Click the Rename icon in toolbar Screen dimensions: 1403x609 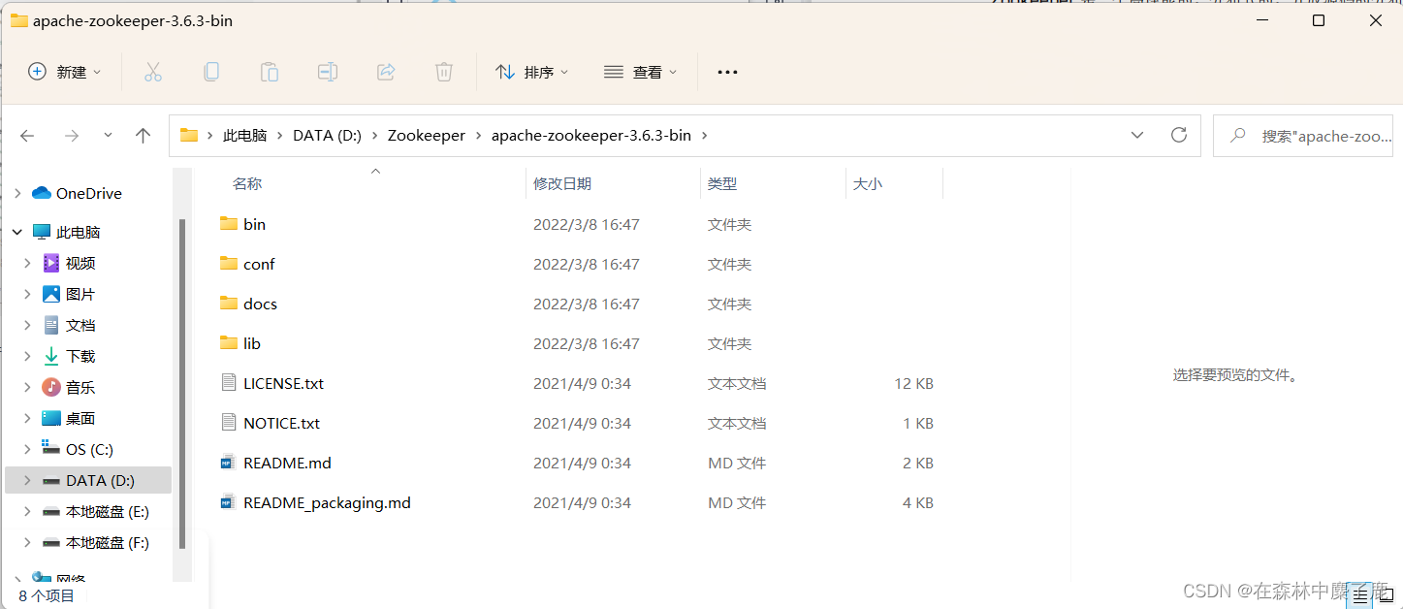click(x=328, y=72)
